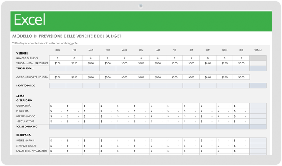Click the TOTALE column header

(x=258, y=50)
